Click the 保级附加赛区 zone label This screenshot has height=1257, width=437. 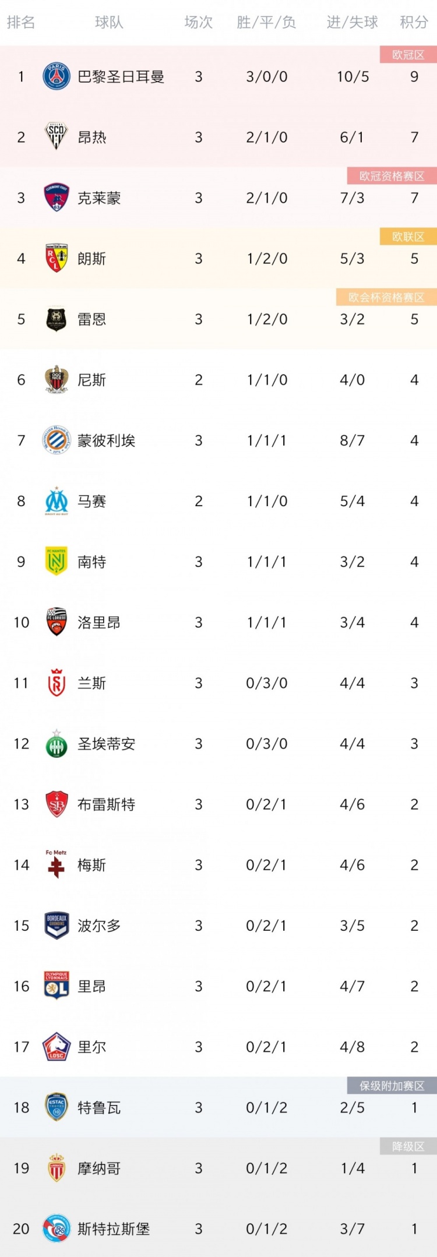pyautogui.click(x=392, y=1086)
